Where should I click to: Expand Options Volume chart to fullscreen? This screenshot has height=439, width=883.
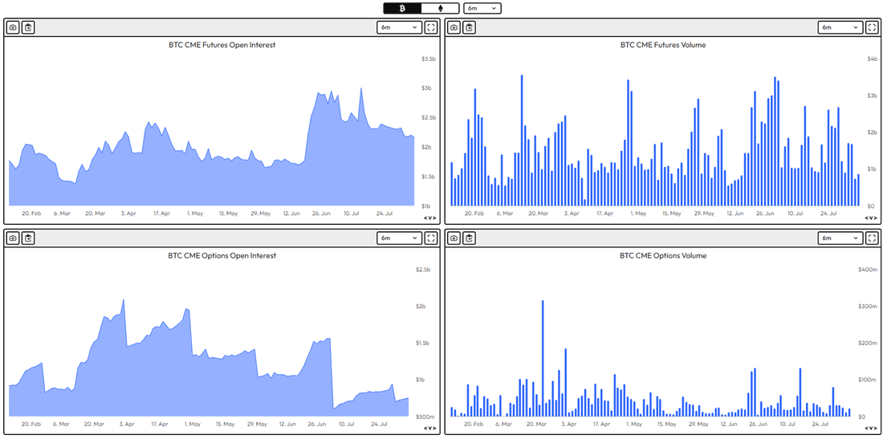(872, 238)
